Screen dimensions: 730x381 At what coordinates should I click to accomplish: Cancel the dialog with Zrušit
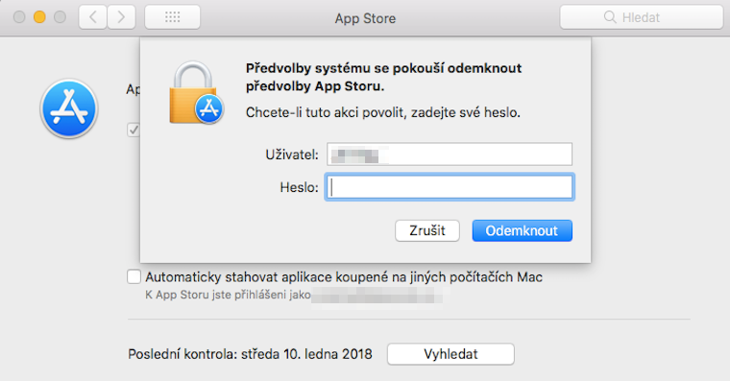point(427,230)
